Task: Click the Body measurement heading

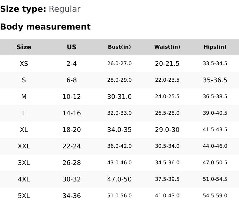Action: pyautogui.click(x=45, y=27)
